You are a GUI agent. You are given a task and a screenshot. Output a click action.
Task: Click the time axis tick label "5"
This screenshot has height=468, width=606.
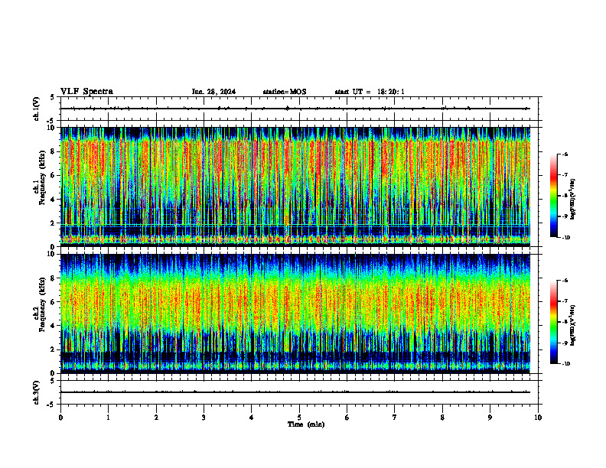299,418
